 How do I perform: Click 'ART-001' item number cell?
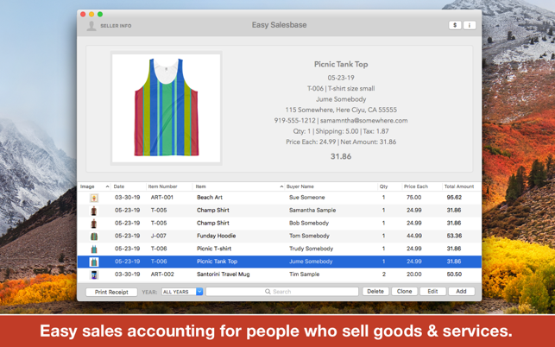[162, 197]
